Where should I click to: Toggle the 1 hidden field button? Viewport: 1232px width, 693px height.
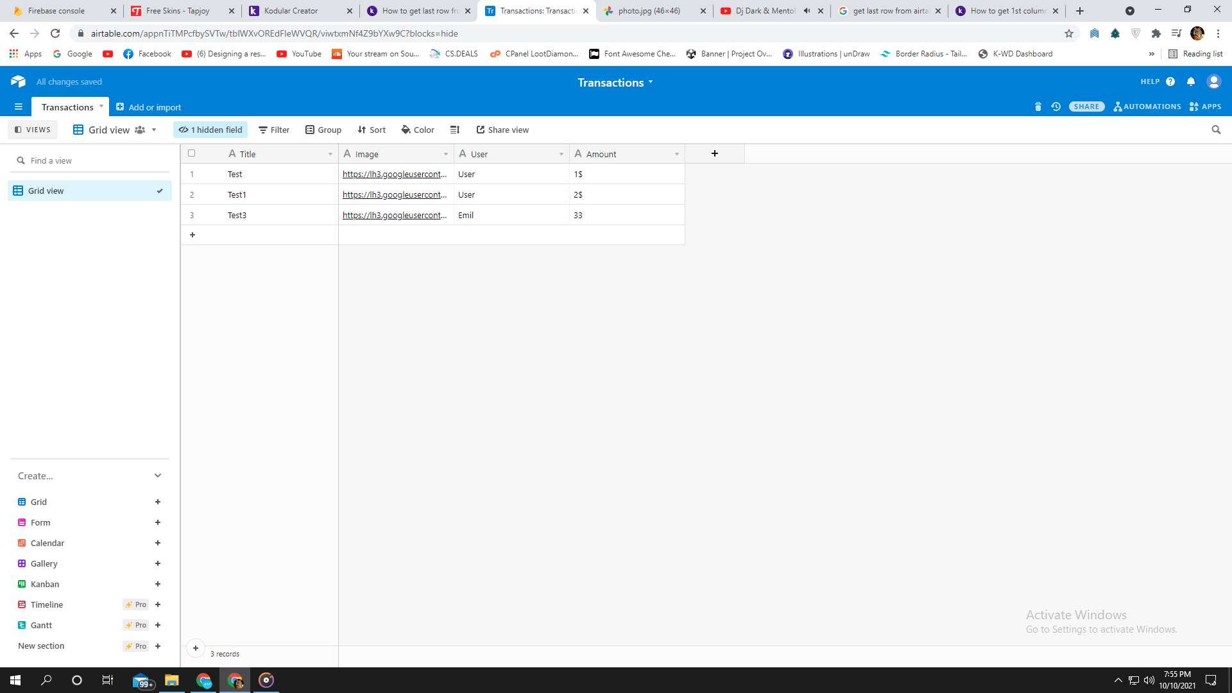point(210,130)
